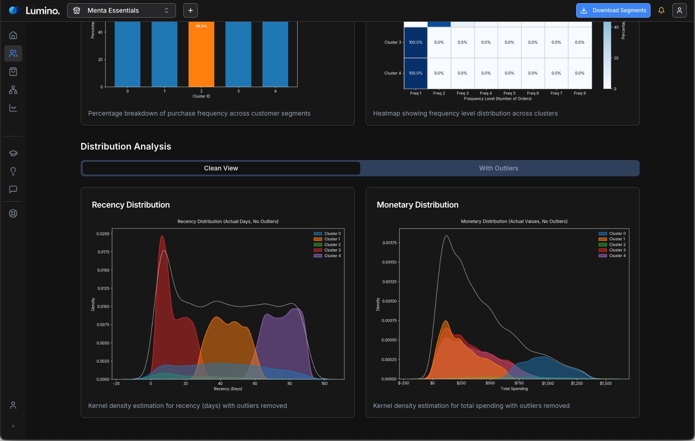Click the download arrow icon
This screenshot has width=695, height=441.
584,10
